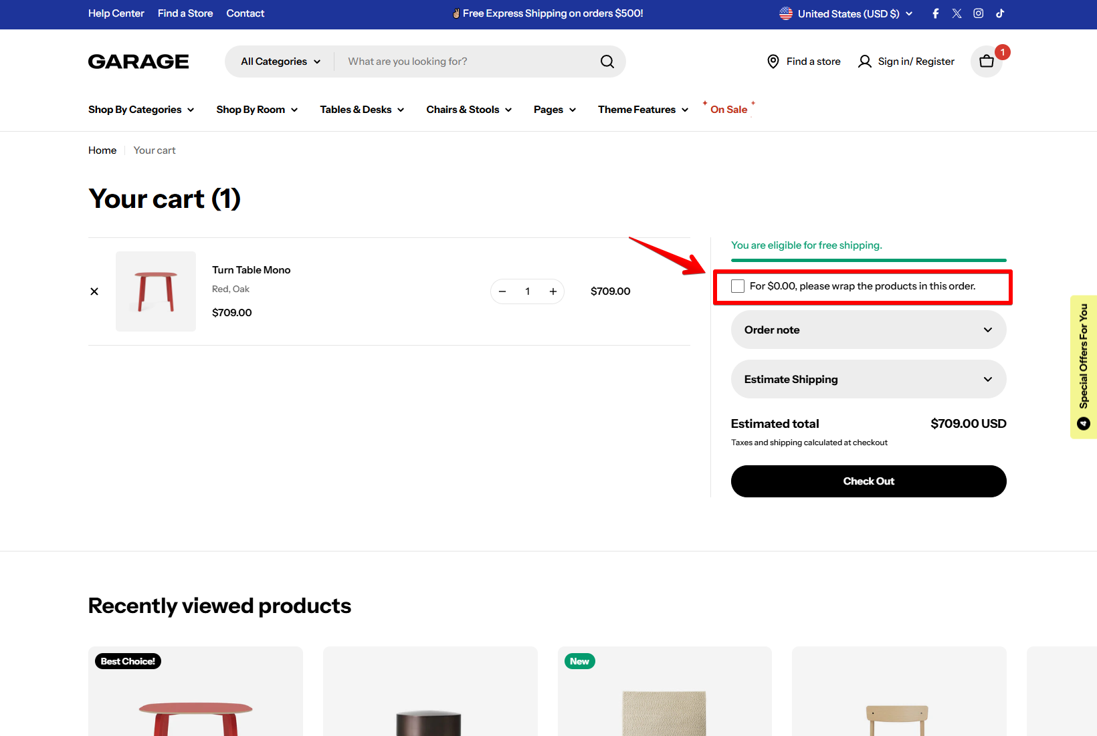Image resolution: width=1097 pixels, height=736 pixels.
Task: Remove Turn Table Mono with X icon
Action: pos(94,291)
